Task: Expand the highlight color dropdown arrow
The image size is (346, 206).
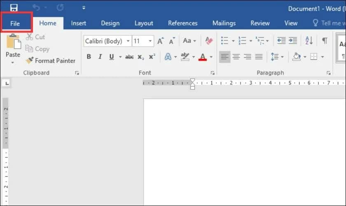Action: [x=194, y=57]
